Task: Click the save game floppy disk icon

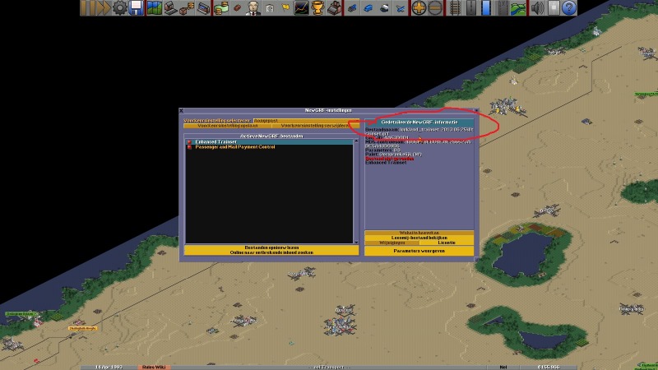Action: (x=137, y=8)
